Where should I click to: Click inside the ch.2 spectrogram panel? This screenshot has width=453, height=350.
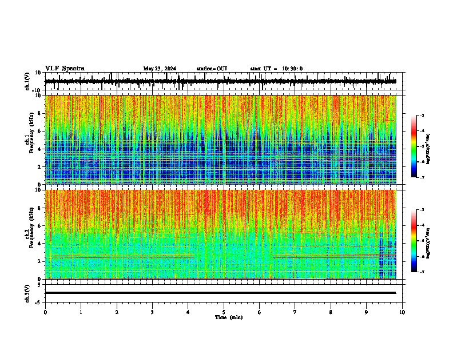pos(220,234)
